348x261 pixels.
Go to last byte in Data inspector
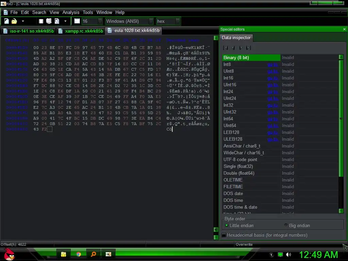point(248,48)
